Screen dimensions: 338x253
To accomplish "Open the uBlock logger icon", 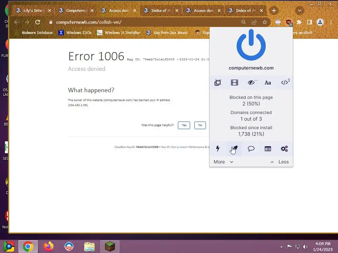I will pos(268,149).
